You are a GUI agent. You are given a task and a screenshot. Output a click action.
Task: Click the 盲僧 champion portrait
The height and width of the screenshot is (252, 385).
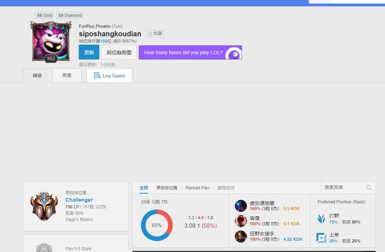[x=241, y=221]
